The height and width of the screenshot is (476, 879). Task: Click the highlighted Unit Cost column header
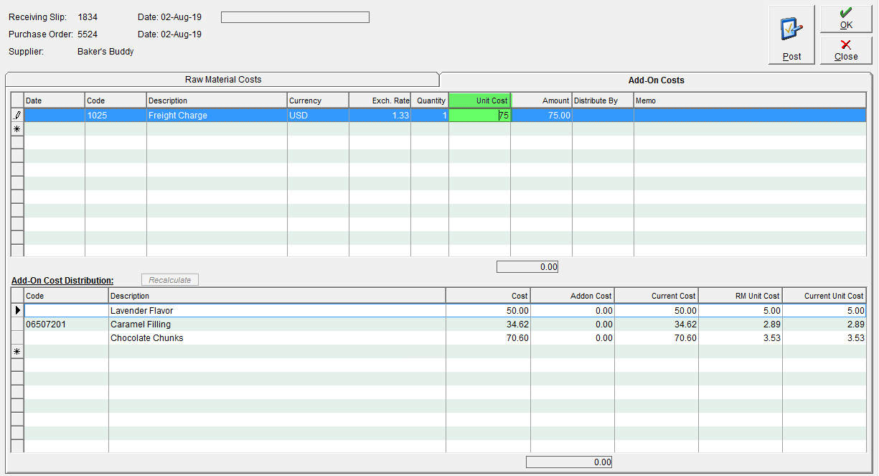(x=479, y=101)
